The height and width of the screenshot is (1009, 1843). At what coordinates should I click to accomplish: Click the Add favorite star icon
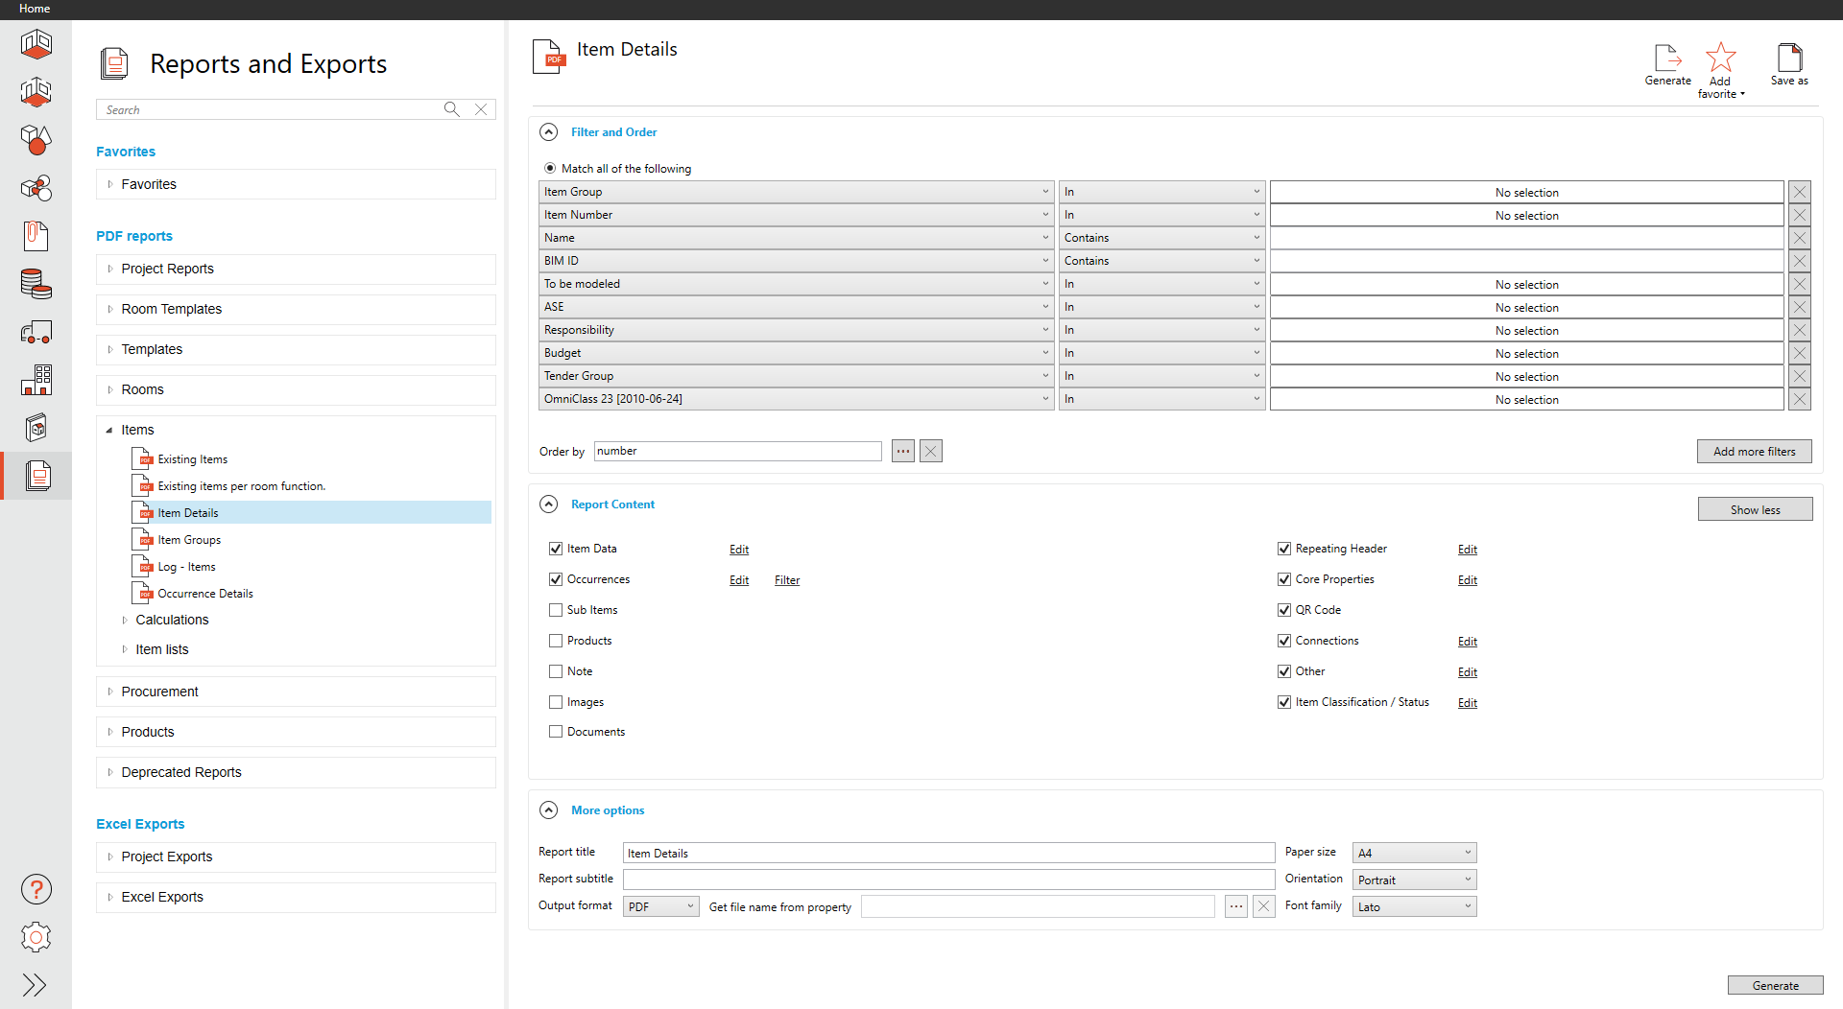1720,59
